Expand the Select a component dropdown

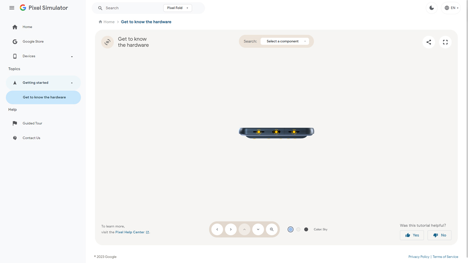[x=285, y=42]
